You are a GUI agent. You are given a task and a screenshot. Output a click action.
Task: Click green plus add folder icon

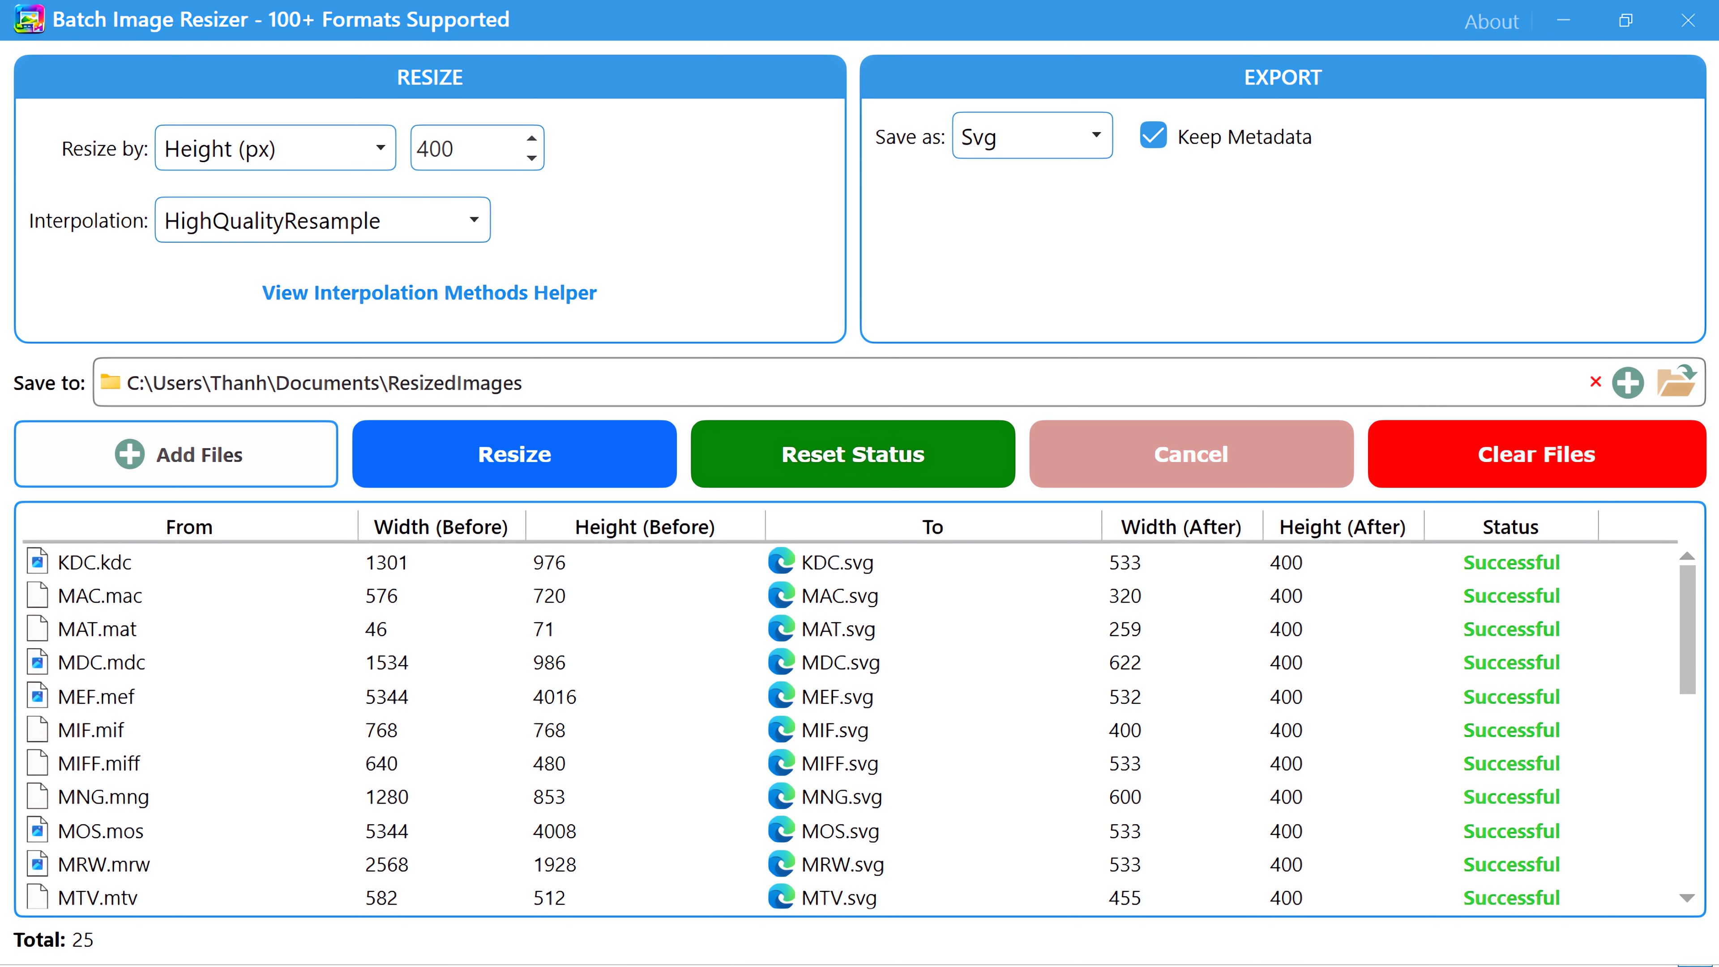pyautogui.click(x=1628, y=382)
